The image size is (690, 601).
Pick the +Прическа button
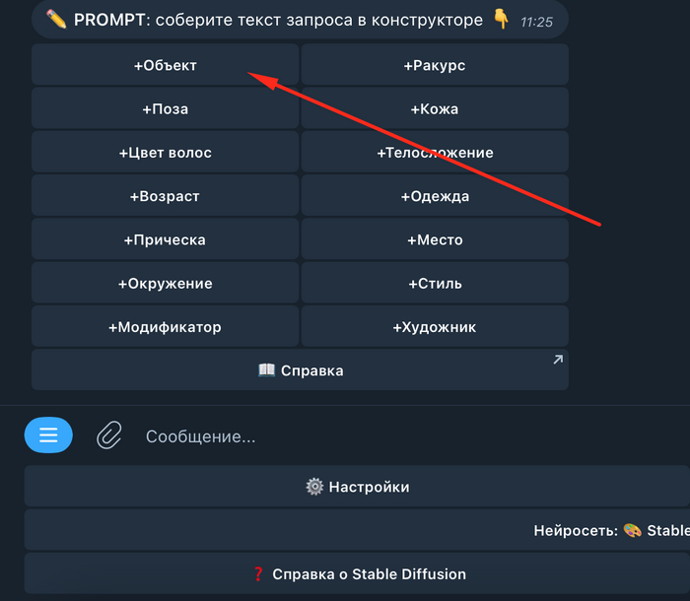click(165, 239)
